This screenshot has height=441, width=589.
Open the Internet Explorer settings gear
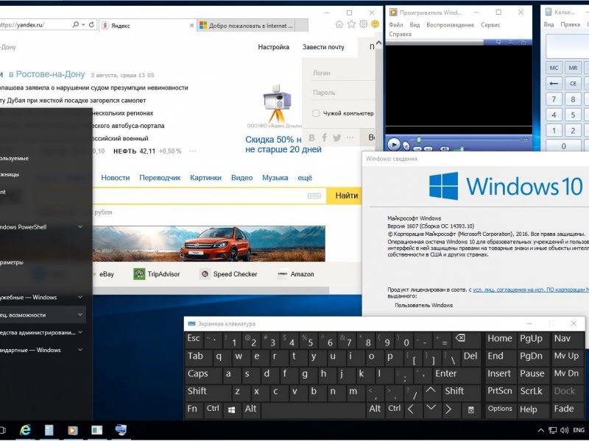(363, 24)
